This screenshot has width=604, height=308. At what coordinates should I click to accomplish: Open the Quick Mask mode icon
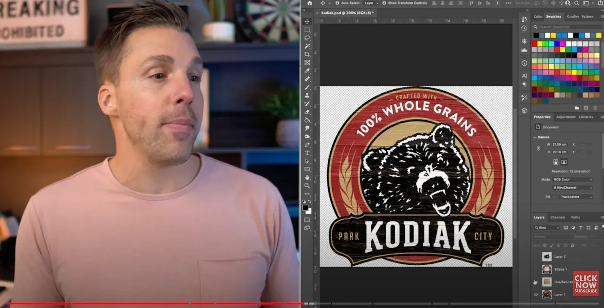307,220
